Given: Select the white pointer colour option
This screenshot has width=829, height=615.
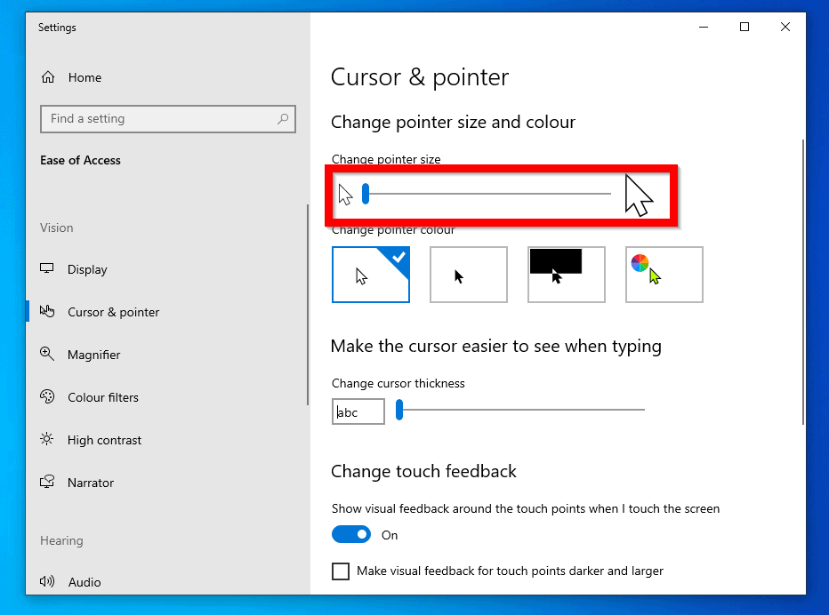Looking at the screenshot, I should pos(371,275).
